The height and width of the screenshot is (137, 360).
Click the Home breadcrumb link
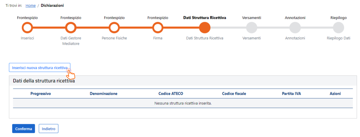pyautogui.click(x=31, y=6)
